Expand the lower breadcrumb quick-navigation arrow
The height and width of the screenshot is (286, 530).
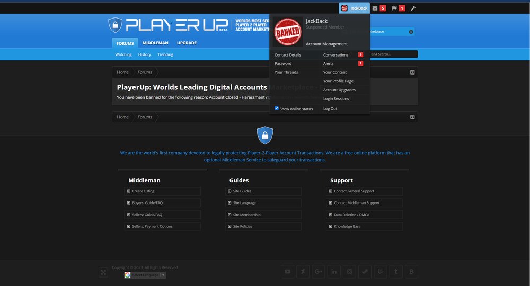click(412, 117)
